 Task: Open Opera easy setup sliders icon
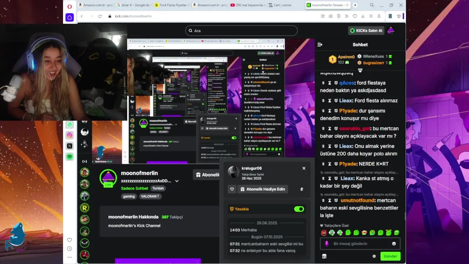[x=371, y=16]
